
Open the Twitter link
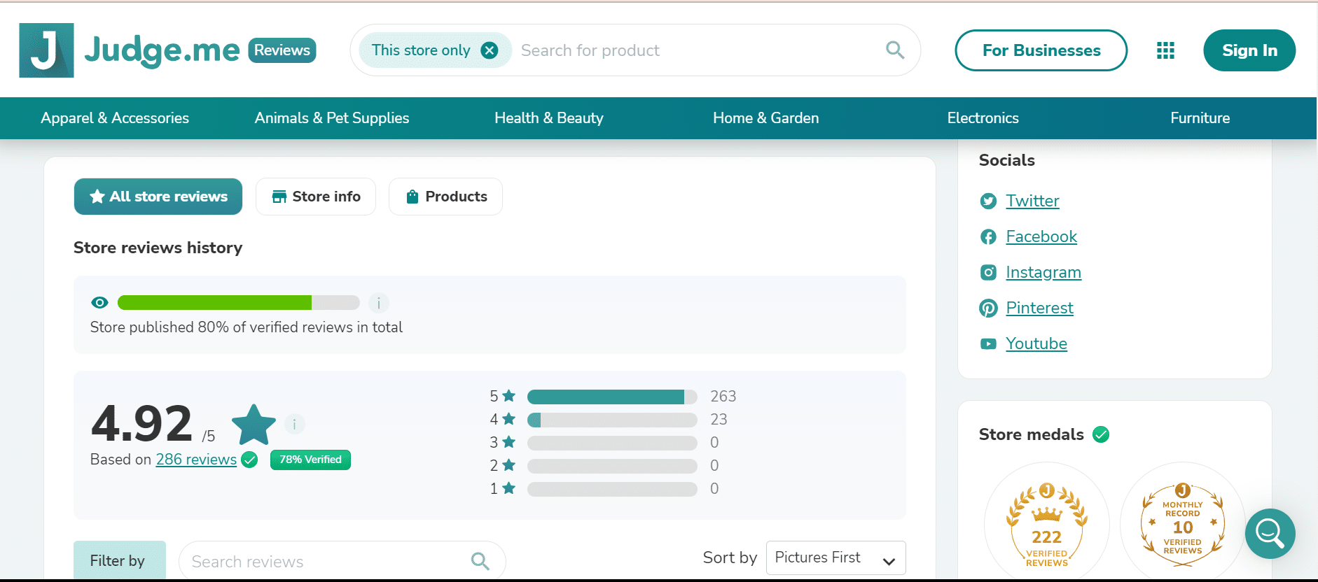tap(1032, 201)
